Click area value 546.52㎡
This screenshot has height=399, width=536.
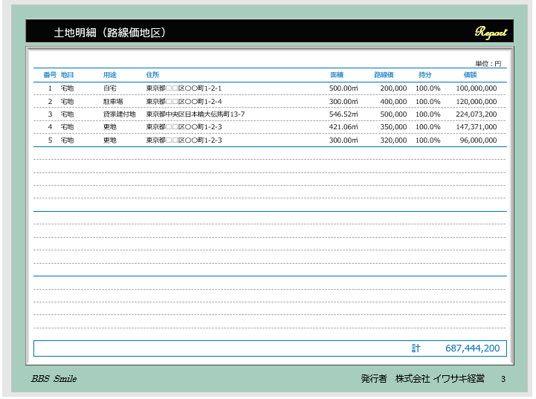(x=343, y=114)
